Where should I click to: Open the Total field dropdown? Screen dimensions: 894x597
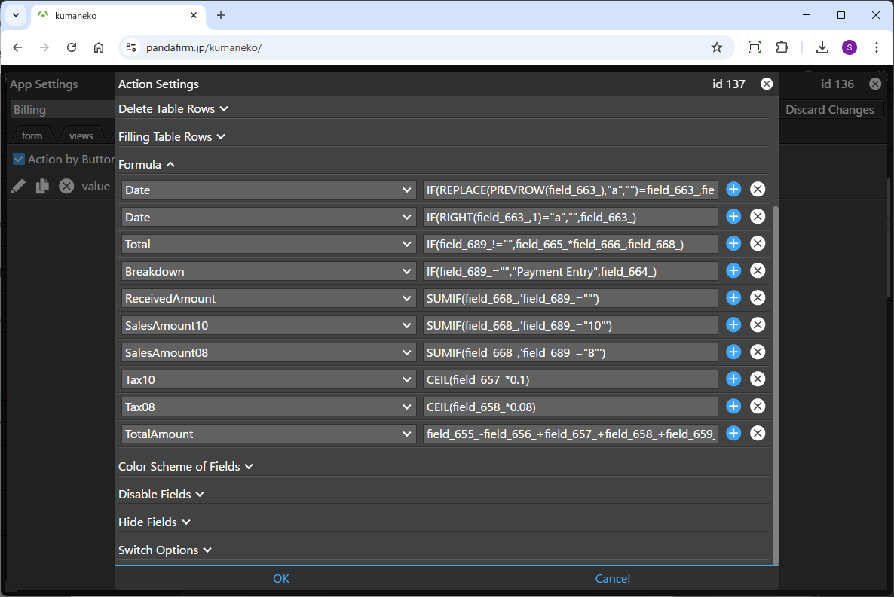[x=268, y=244]
